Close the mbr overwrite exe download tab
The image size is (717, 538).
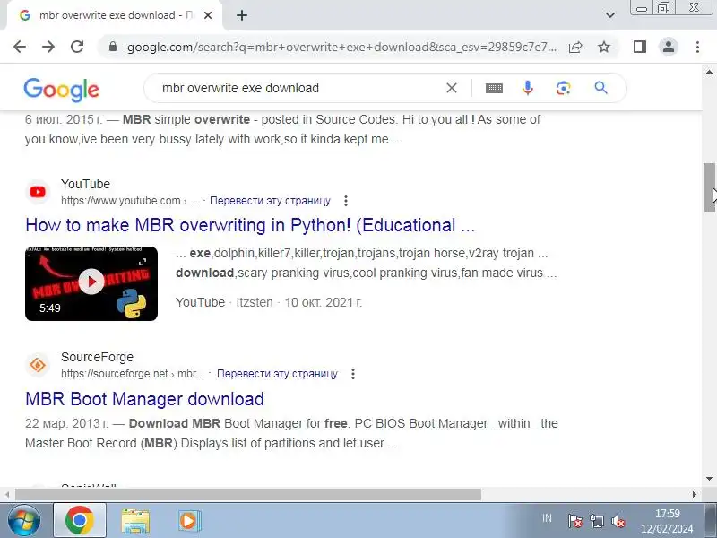coord(208,15)
